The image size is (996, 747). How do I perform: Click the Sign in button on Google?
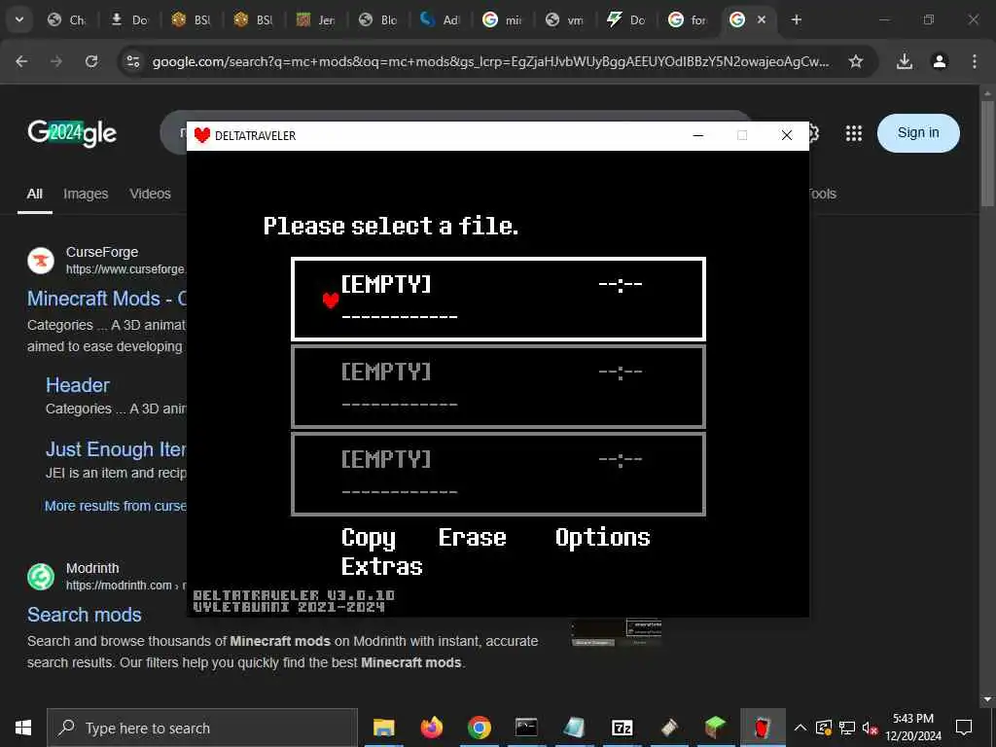click(x=918, y=132)
